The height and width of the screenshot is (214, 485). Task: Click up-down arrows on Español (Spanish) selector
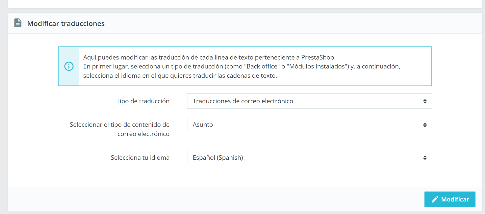tap(425, 158)
